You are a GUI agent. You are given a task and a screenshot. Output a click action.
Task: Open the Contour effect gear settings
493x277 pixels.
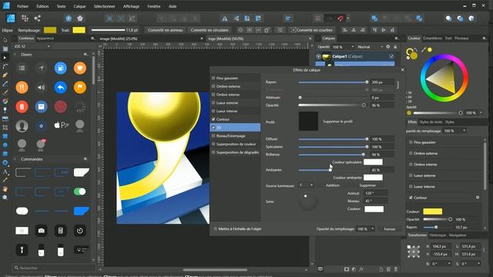pyautogui.click(x=478, y=198)
